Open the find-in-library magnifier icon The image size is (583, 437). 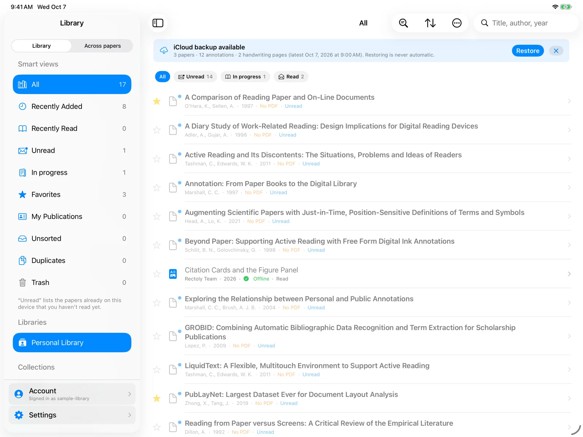pos(403,23)
